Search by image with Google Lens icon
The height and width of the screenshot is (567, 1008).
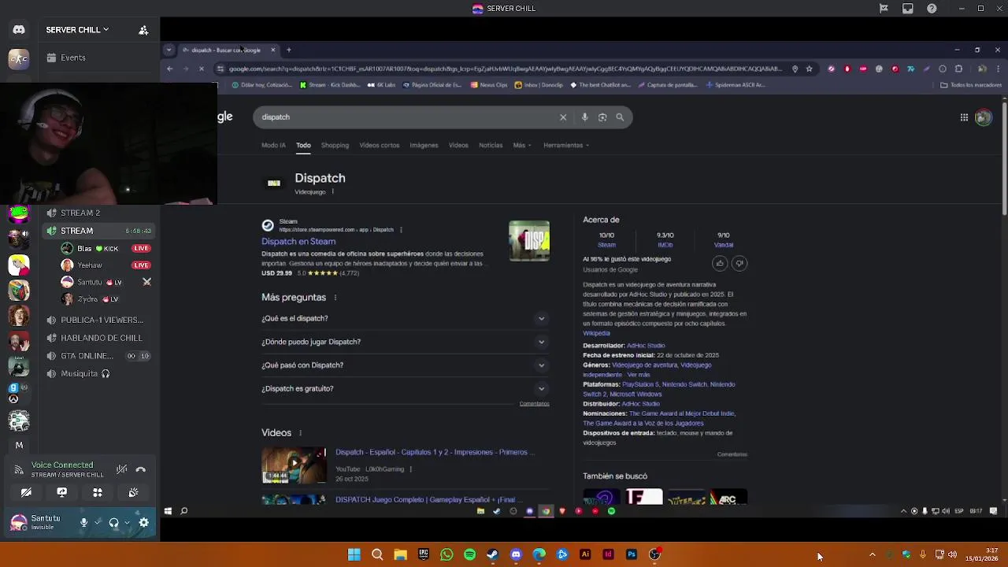tap(602, 117)
